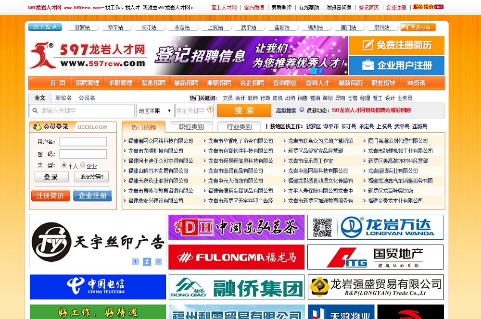Open the 地区不限 region dropdown
481x319 pixels.
155,110
